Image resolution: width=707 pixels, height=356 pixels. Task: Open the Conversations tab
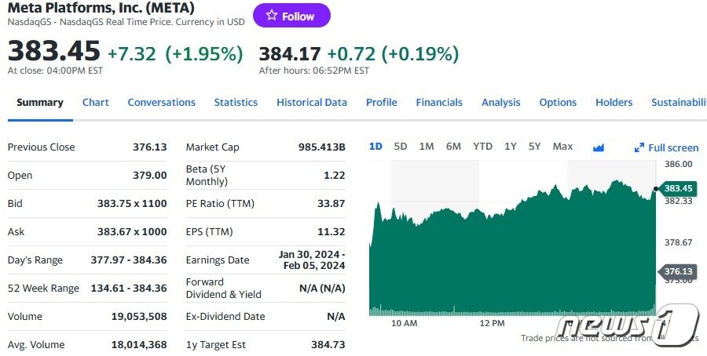[x=161, y=103]
